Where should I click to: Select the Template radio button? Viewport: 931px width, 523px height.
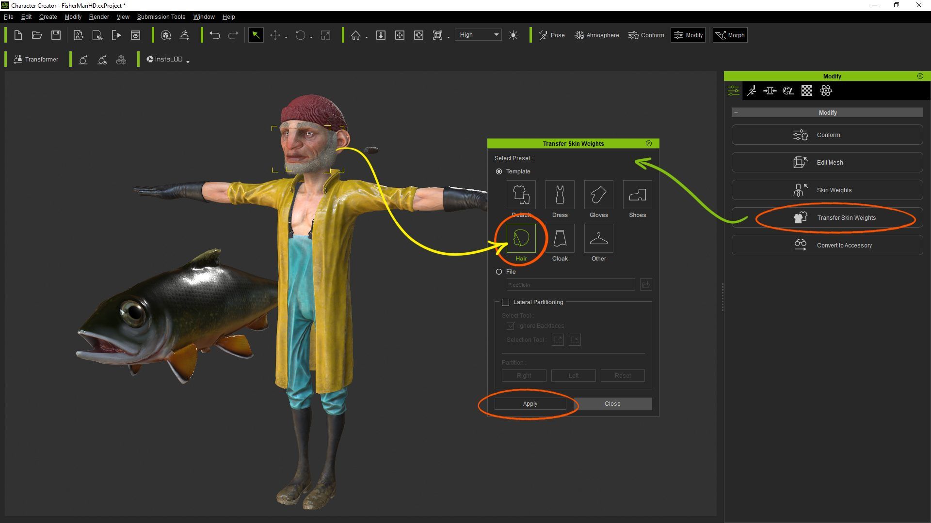[x=499, y=171]
